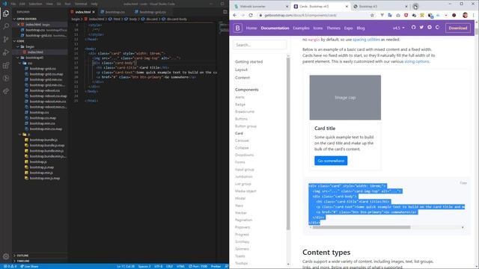This screenshot has width=479, height=269.
Task: Open Getting started in docs sidebar
Action: click(x=248, y=61)
